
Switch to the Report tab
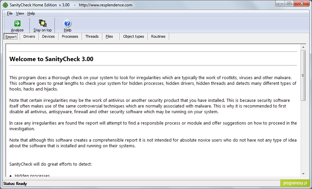click(11, 37)
